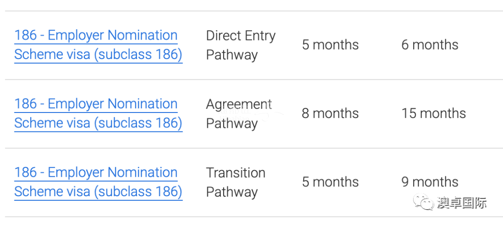Click the '5 months' value in Transition row
The height and width of the screenshot is (225, 503).
[330, 182]
